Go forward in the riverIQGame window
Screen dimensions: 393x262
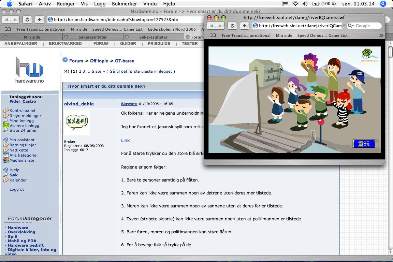click(x=220, y=26)
